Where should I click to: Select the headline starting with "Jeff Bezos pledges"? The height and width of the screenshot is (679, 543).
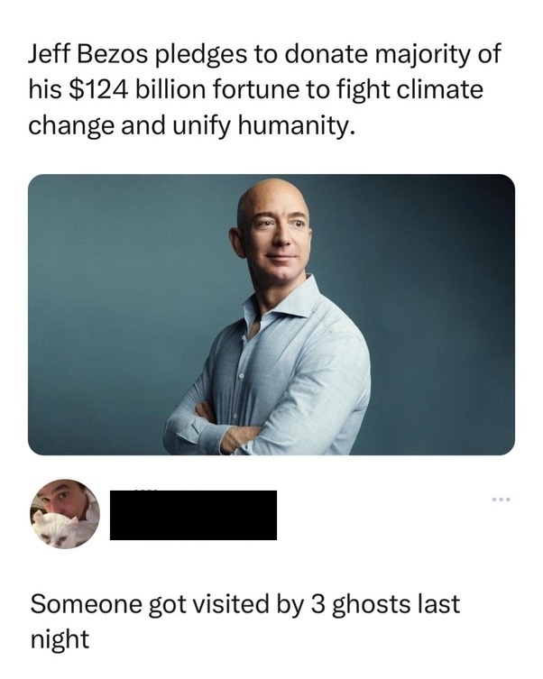(x=264, y=89)
